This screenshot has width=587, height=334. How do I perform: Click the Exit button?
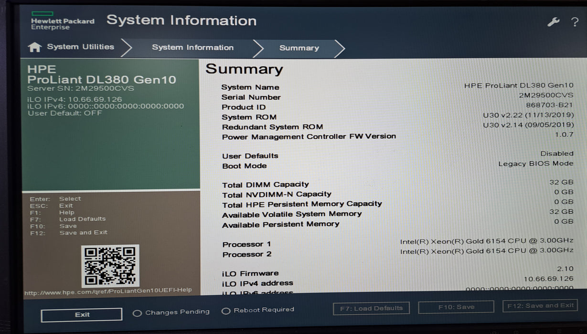(x=82, y=314)
